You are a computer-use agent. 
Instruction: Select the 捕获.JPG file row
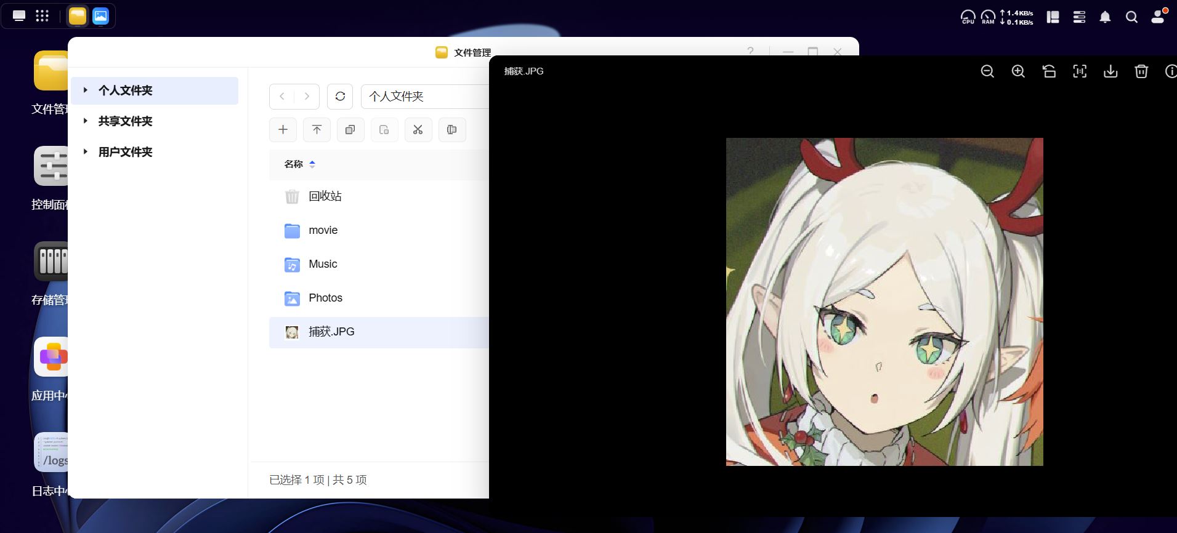coord(379,332)
